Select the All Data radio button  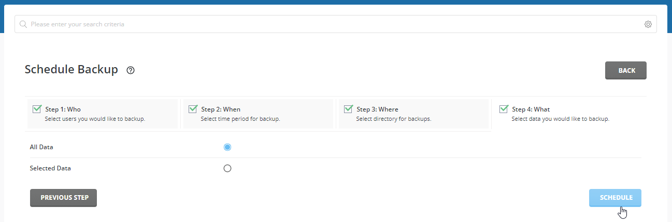click(227, 147)
